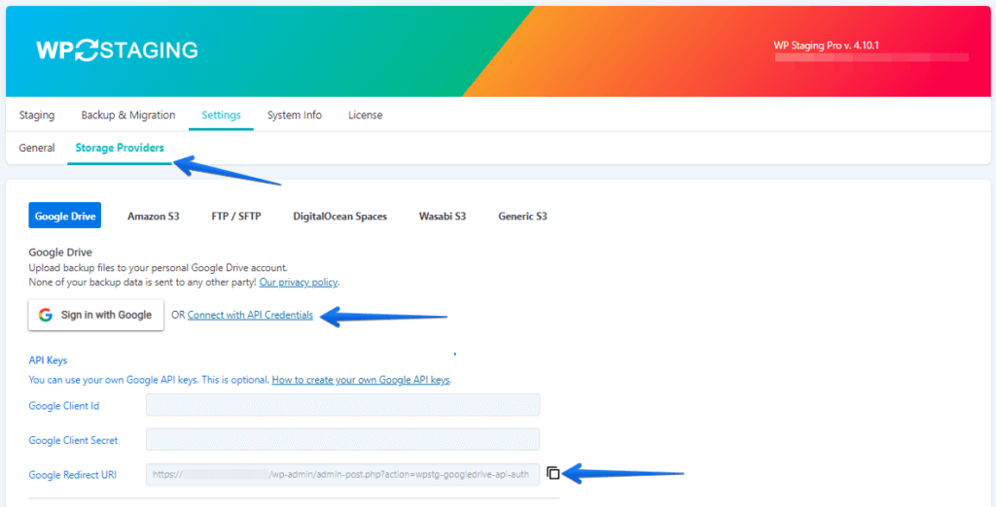996x507 pixels.
Task: Open the System Info tab
Action: coord(294,115)
